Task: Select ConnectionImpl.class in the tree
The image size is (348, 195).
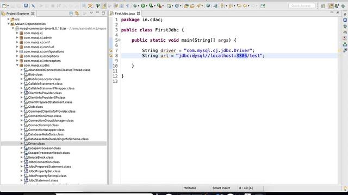Action: 43,125
